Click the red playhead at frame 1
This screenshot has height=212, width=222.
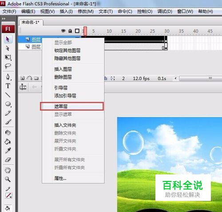85,31
